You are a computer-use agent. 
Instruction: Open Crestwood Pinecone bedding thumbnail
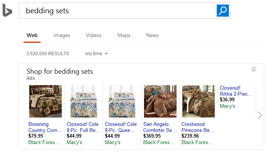click(198, 101)
